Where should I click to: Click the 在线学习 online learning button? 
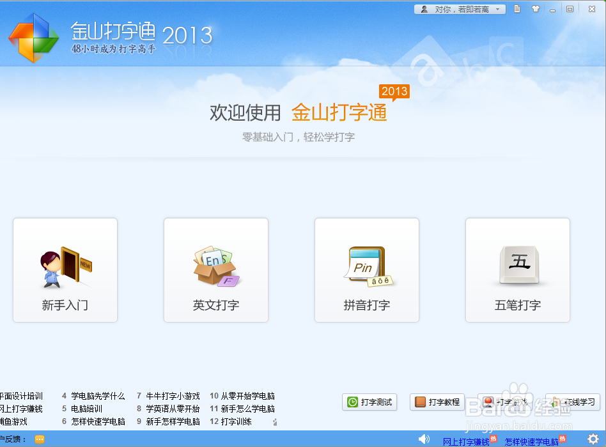point(573,402)
